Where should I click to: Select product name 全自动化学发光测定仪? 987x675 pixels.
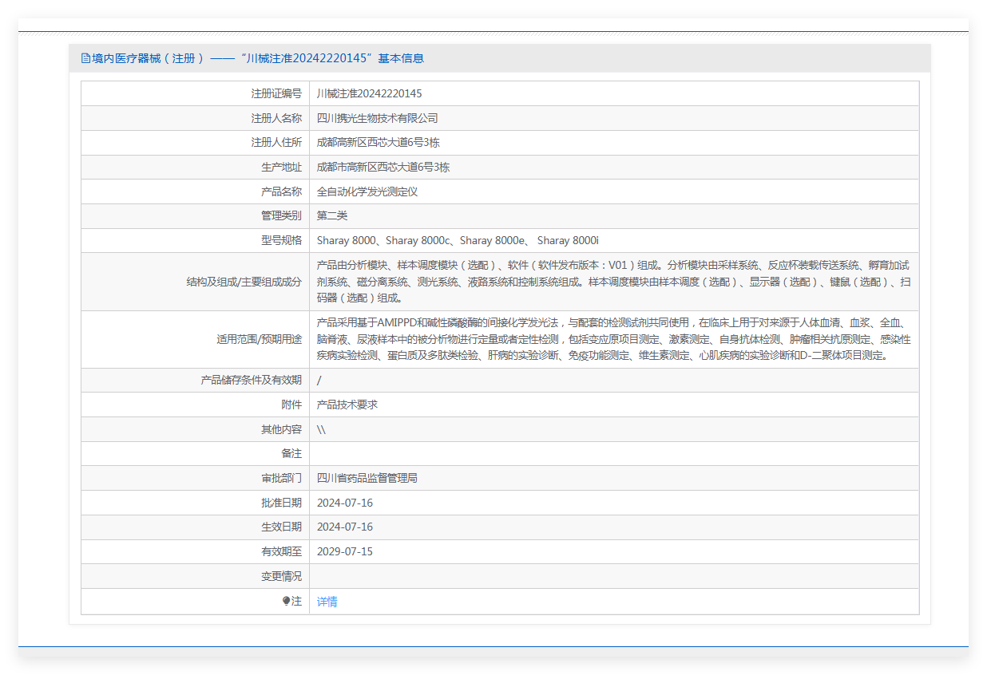point(367,191)
